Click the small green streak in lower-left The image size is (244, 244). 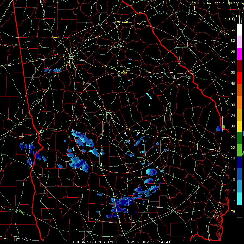tap(22, 212)
